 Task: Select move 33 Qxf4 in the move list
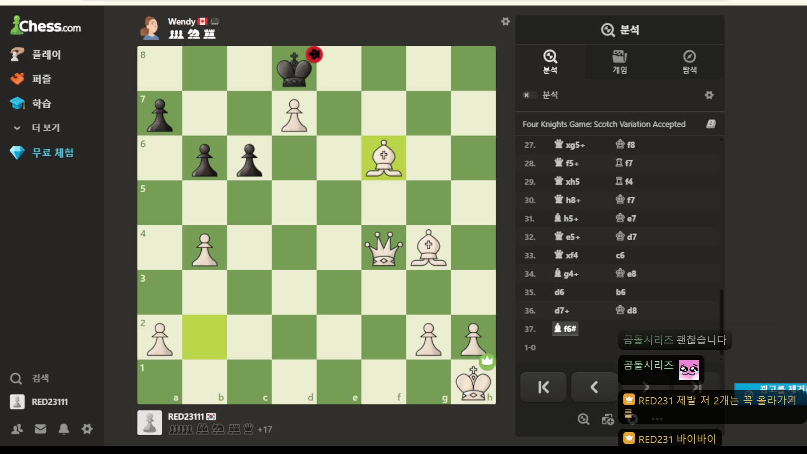[x=566, y=255]
